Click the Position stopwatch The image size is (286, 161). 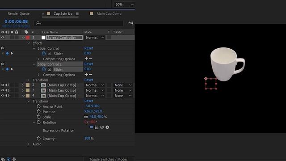(x=38, y=111)
